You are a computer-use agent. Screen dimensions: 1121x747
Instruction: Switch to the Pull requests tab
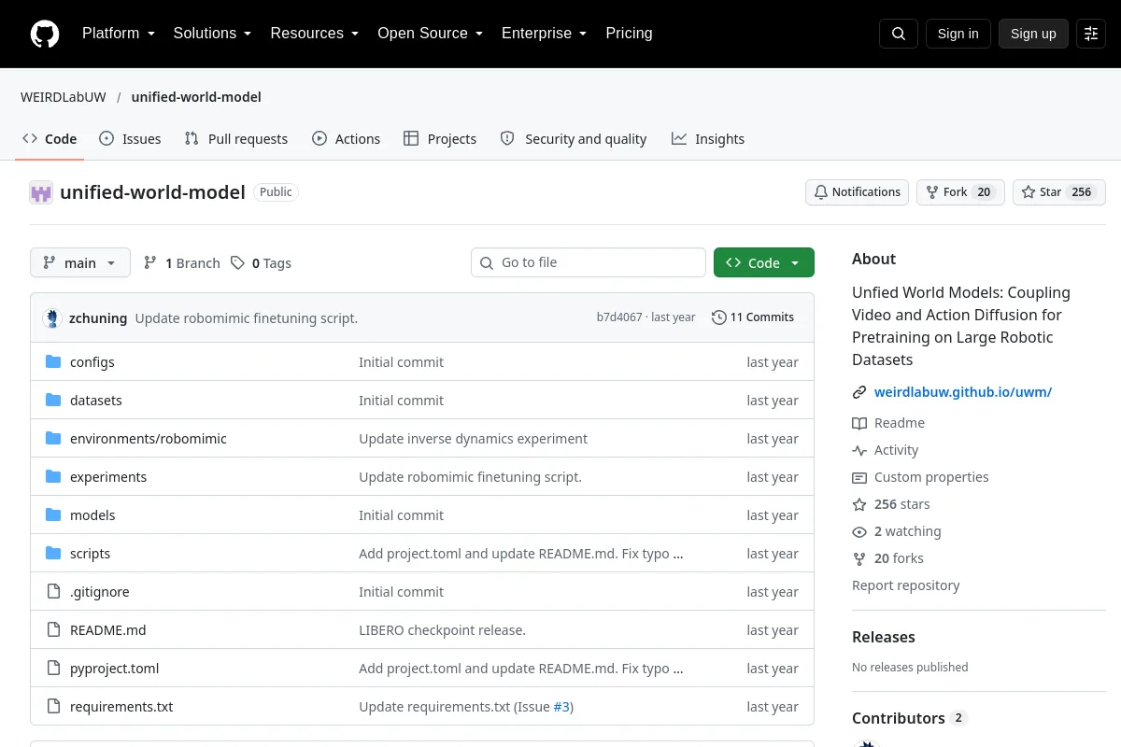tap(236, 139)
